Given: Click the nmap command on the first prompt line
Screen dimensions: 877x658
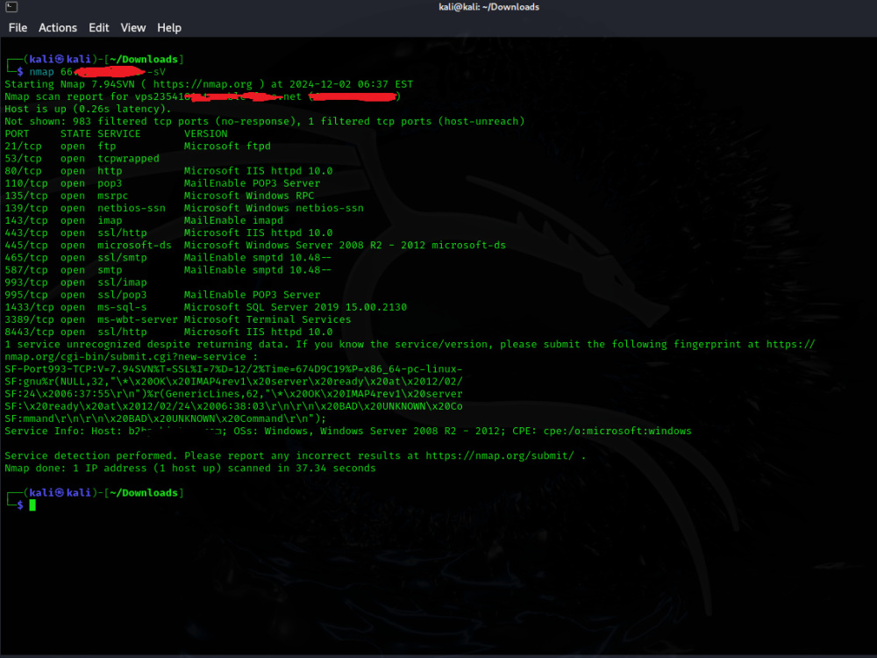Looking at the screenshot, I should coord(41,72).
